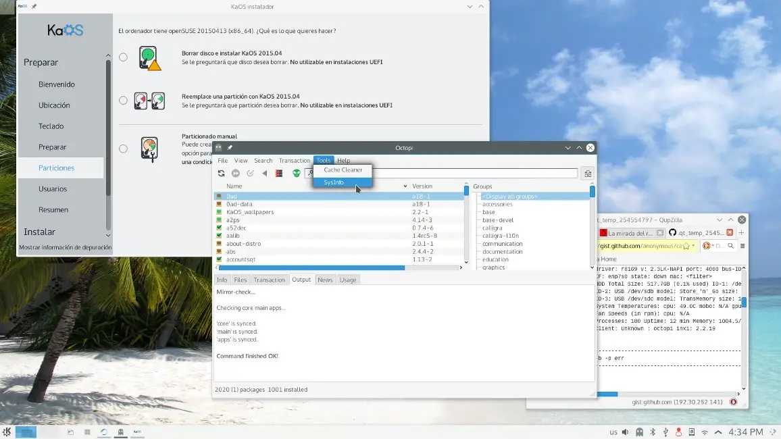Click 'Mostrar información de depuración' link
Screen dimensions: 781x439
66,247
